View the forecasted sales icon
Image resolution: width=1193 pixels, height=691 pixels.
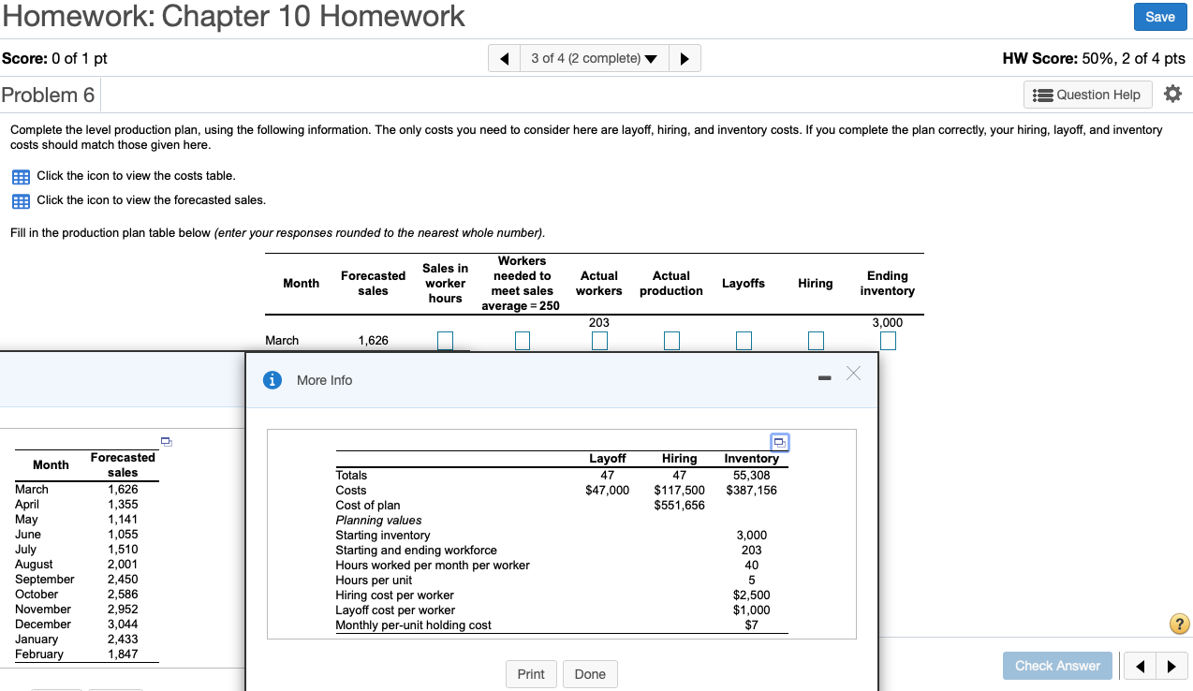click(21, 200)
